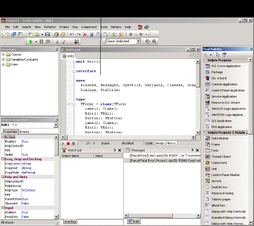Click the Cut scissors icon
254x226 pixels.
92,35
